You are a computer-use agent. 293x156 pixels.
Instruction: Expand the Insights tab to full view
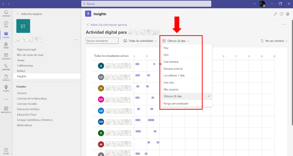click(x=275, y=14)
